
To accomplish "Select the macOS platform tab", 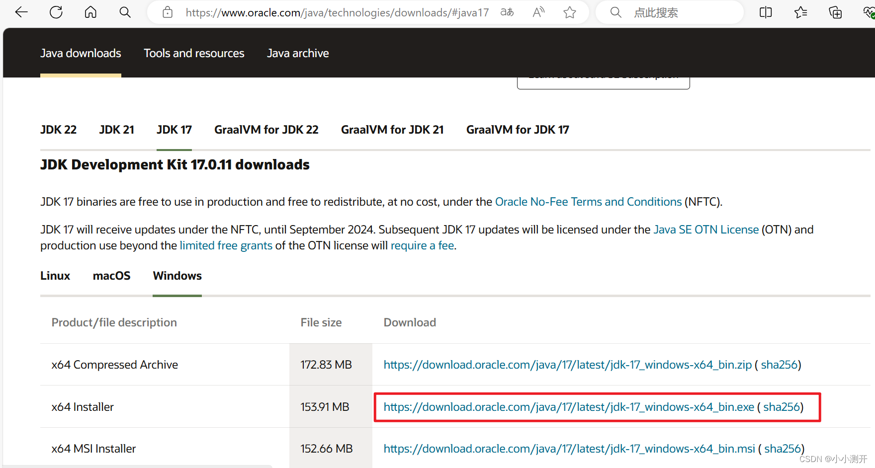I will coord(111,276).
